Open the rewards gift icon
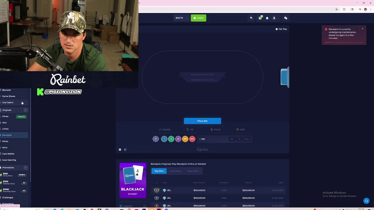Image resolution: width=374 pixels, height=210 pixels. 260,18
